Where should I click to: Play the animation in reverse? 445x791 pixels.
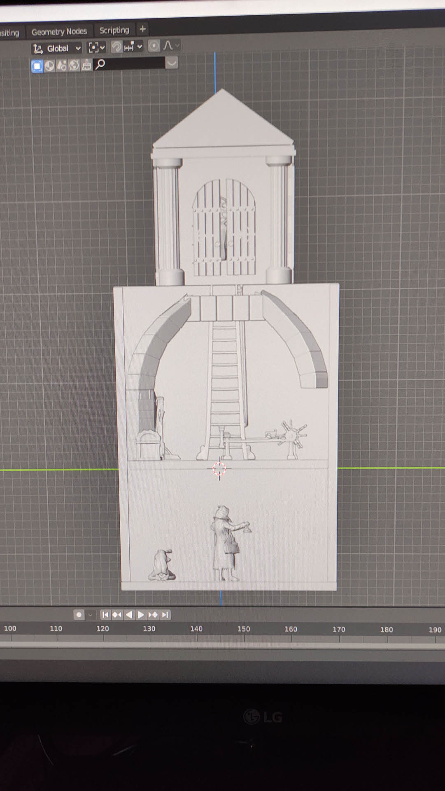pyautogui.click(x=129, y=615)
